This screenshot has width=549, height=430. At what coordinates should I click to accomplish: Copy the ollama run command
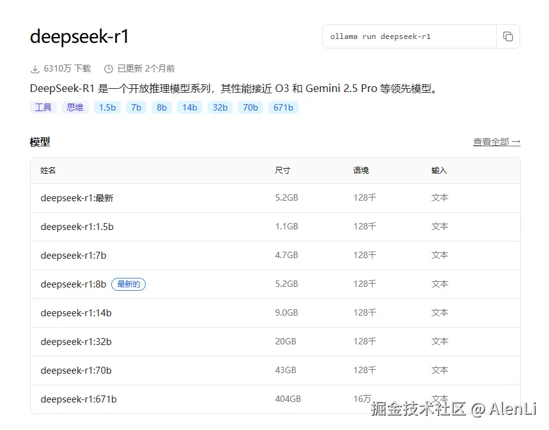[x=507, y=36]
